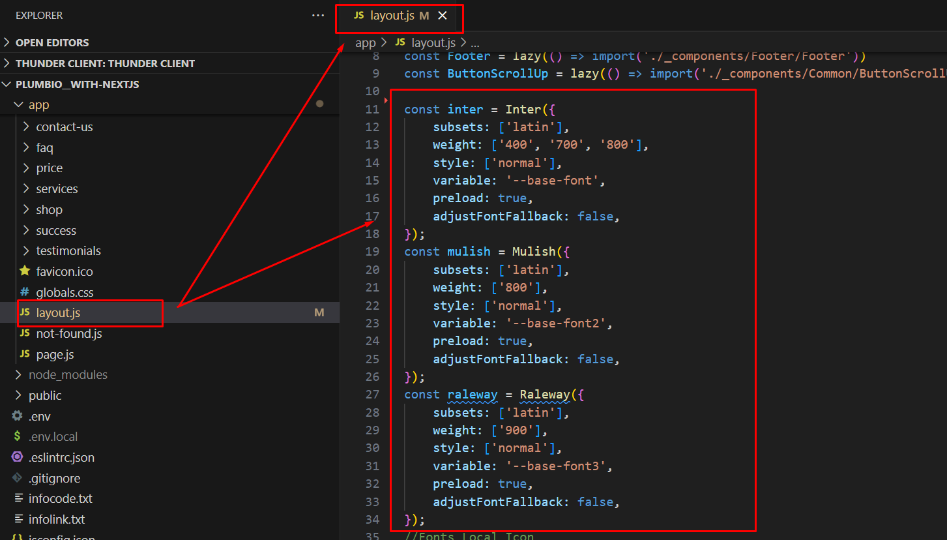Select the layout.js editor tab
The width and height of the screenshot is (947, 540).
point(400,16)
